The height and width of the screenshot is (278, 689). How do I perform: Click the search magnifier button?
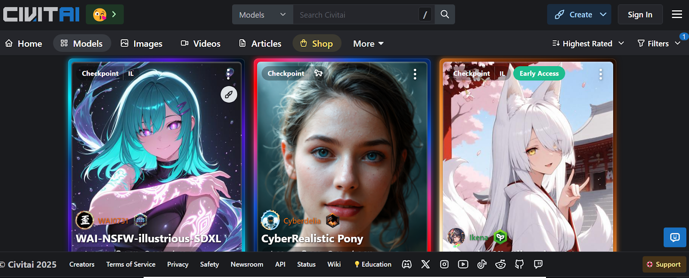(445, 15)
